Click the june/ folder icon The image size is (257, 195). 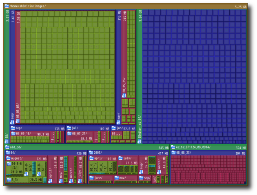pos(91,178)
